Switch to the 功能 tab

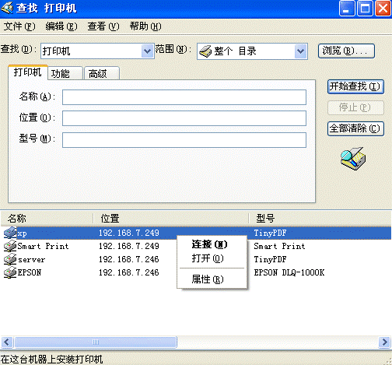click(65, 74)
